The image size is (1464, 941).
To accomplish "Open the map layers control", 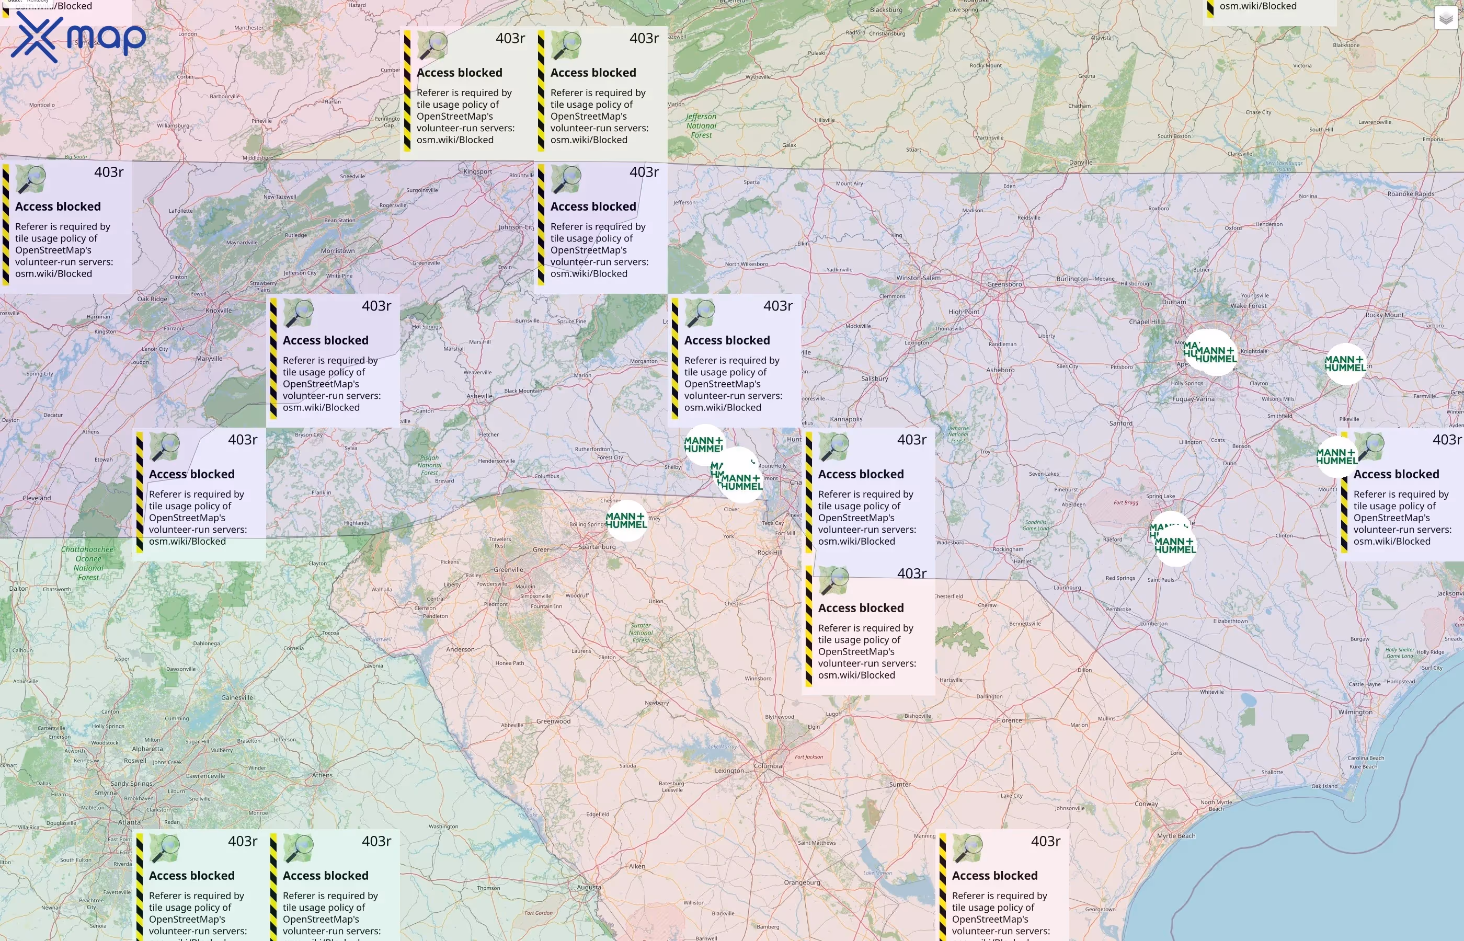I will 1446,18.
